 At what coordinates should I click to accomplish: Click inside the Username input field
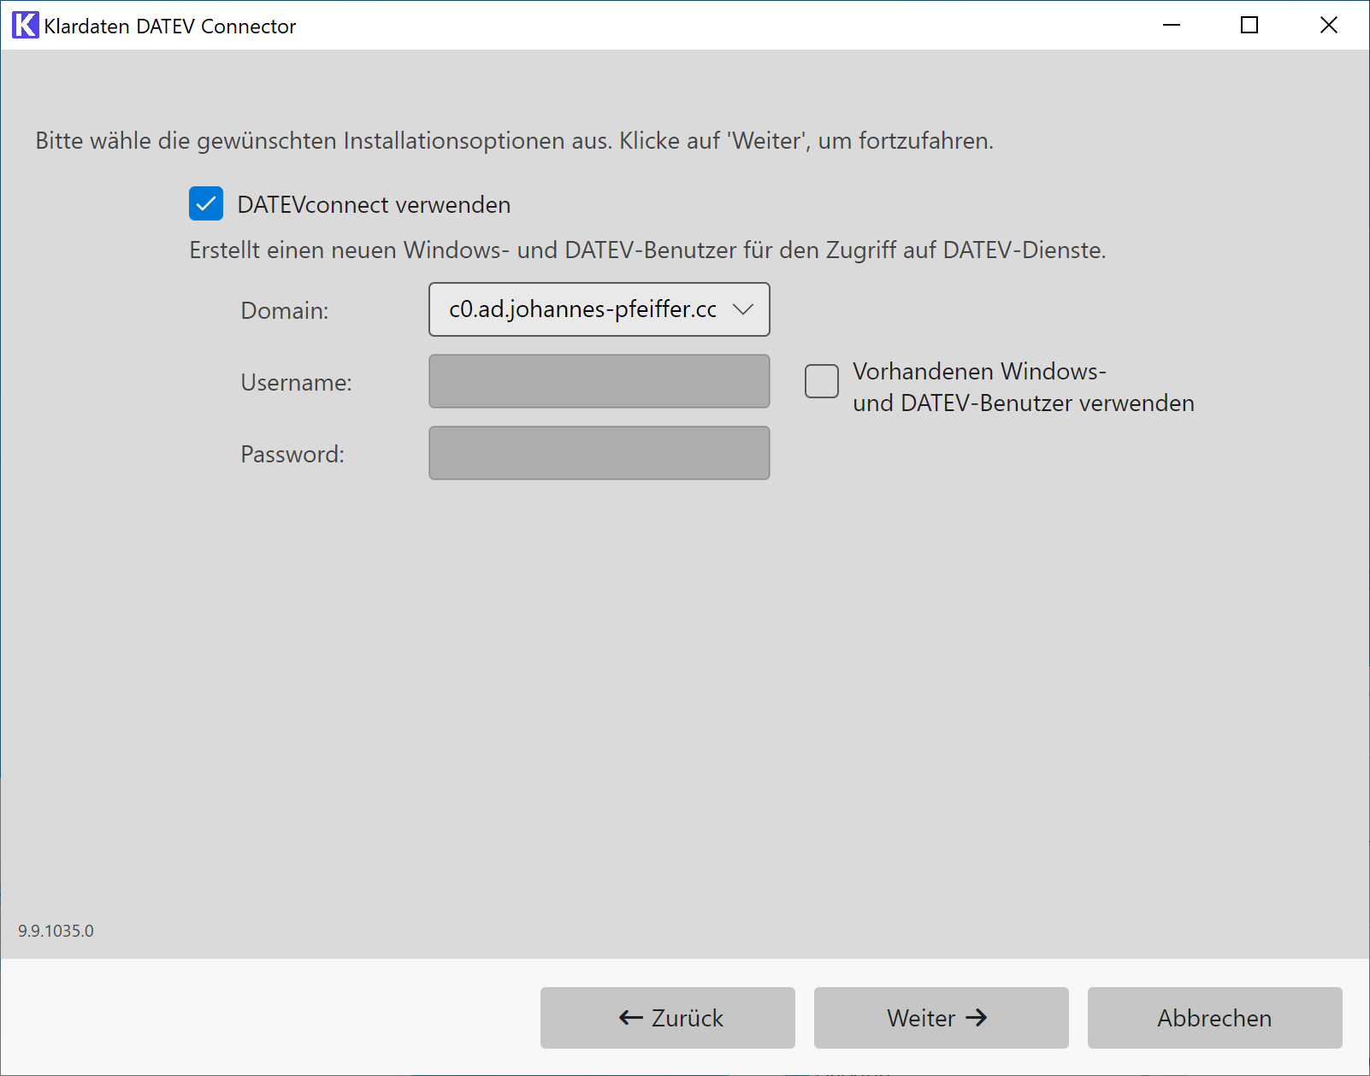[599, 381]
